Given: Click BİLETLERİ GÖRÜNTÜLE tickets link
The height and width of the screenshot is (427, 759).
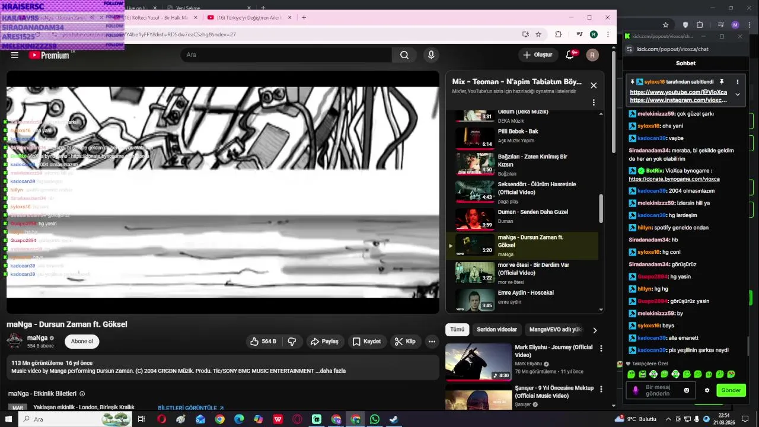Looking at the screenshot, I should click(x=190, y=408).
